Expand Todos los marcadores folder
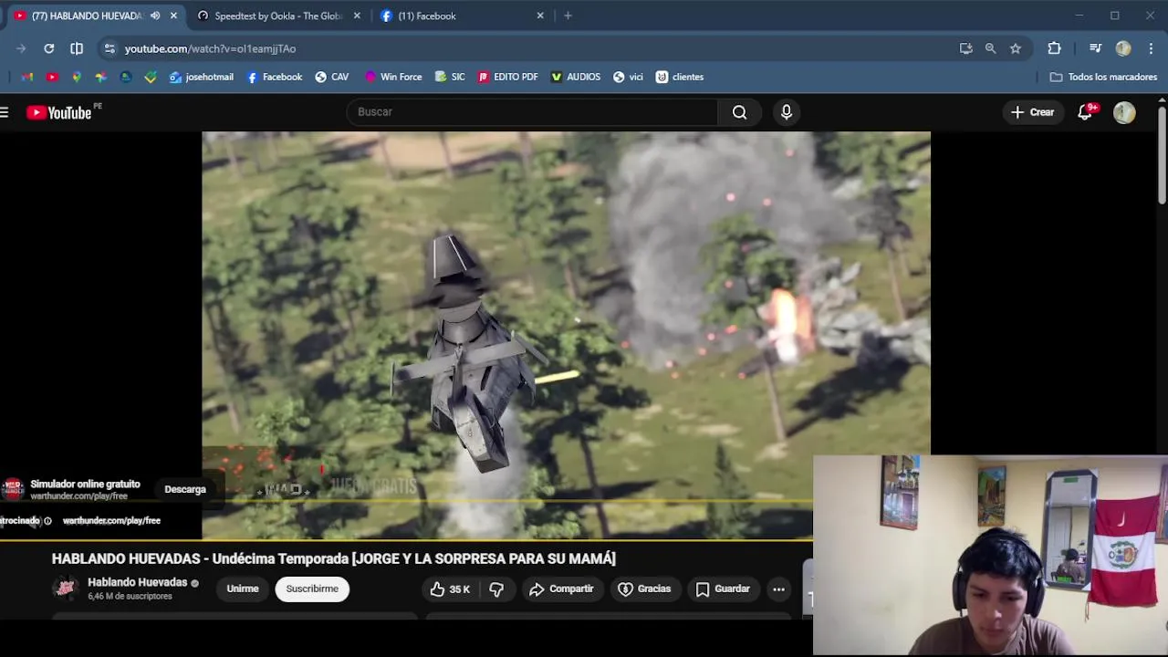The height and width of the screenshot is (657, 1168). click(x=1103, y=77)
